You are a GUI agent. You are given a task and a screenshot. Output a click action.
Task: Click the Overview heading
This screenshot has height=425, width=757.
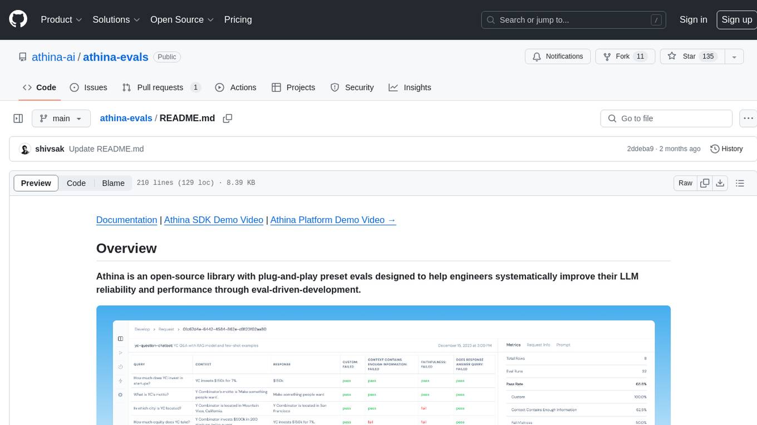pyautogui.click(x=126, y=248)
